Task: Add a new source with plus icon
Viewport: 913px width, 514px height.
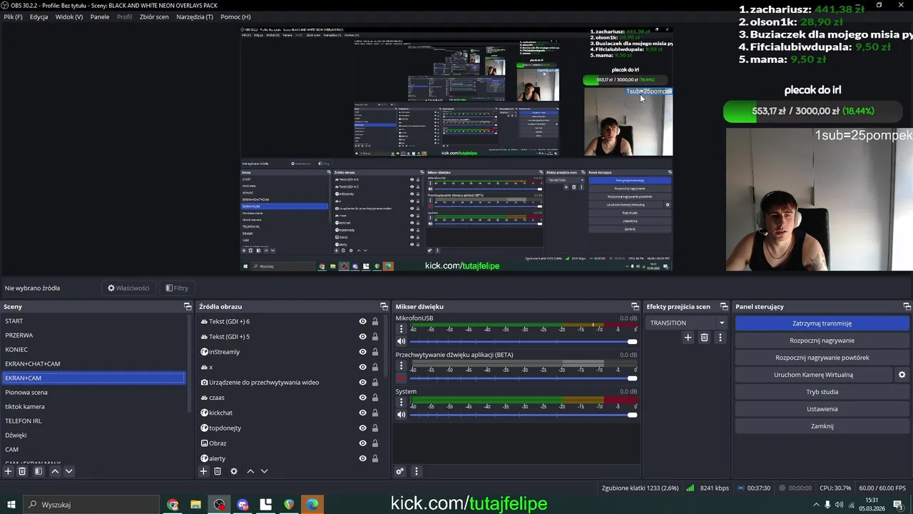Action: 203,471
